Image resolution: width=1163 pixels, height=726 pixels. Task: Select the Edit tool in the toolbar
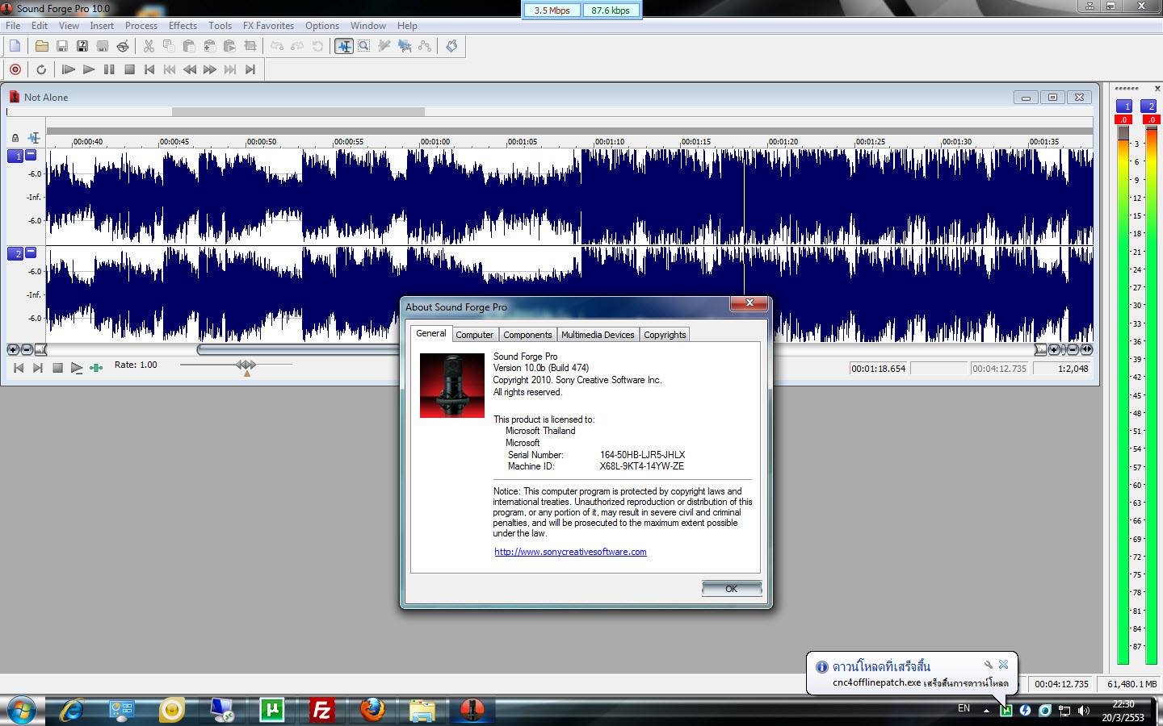[x=344, y=46]
